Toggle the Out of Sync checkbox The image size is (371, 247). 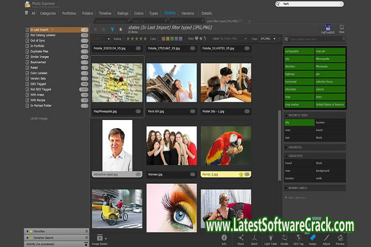tap(27, 41)
